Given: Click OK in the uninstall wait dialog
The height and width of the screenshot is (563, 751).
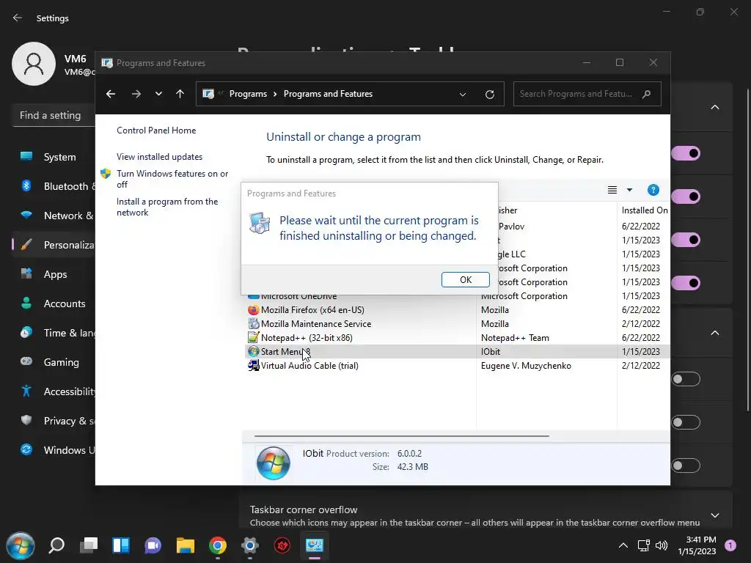Looking at the screenshot, I should [465, 279].
